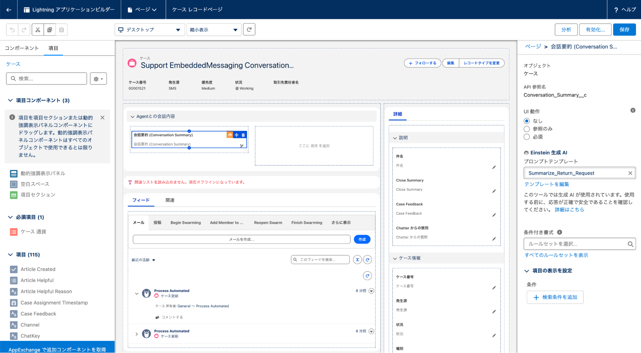The width and height of the screenshot is (641, 353).
Task: Click the cut scissors icon
Action: click(x=38, y=30)
